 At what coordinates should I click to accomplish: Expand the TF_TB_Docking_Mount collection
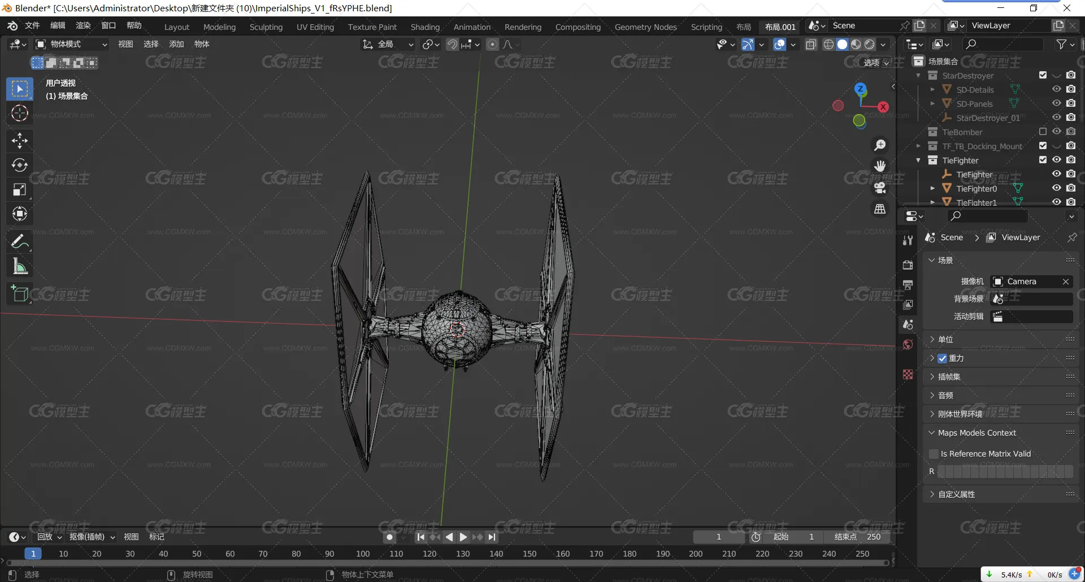(x=918, y=146)
